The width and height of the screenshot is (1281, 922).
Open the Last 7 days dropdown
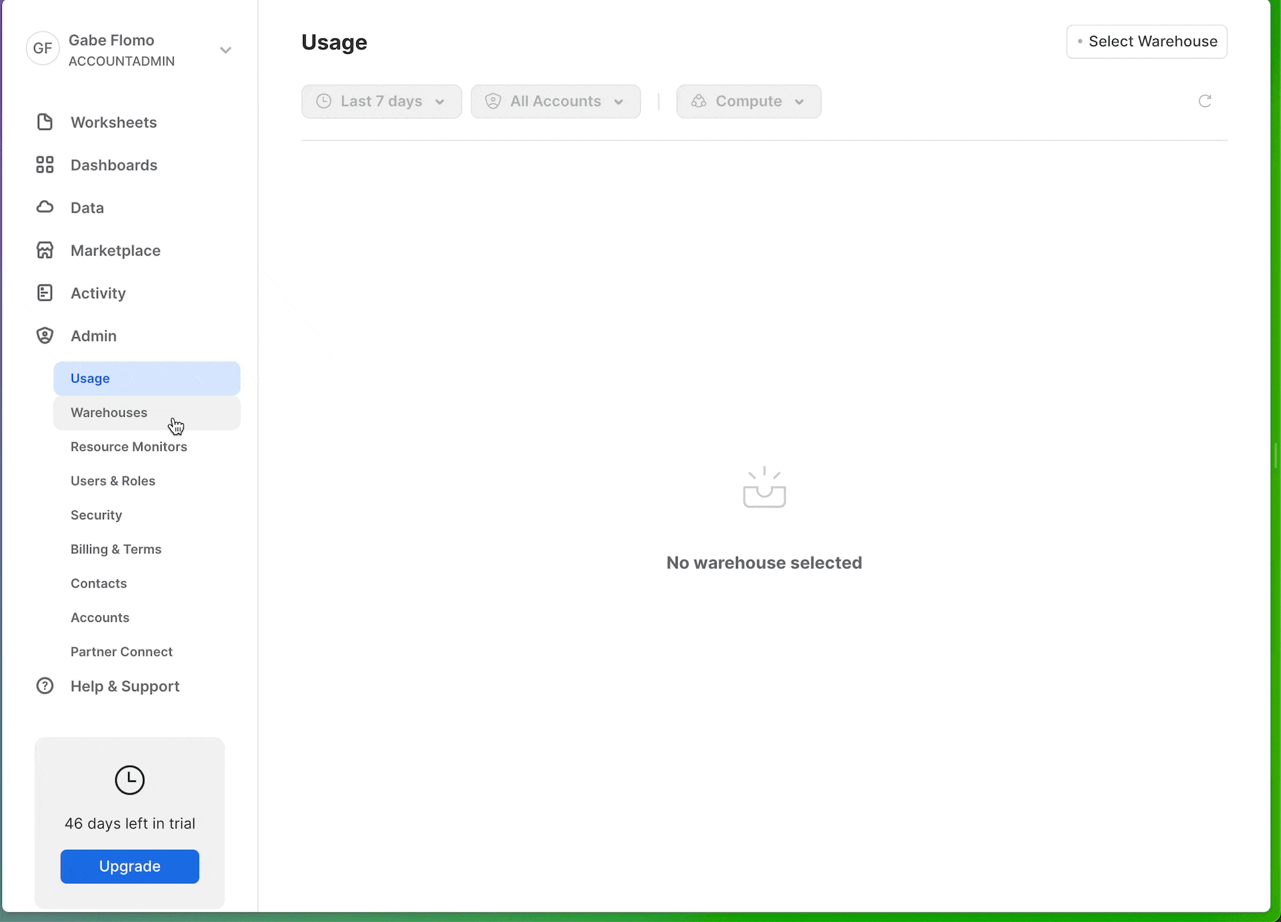coord(382,101)
